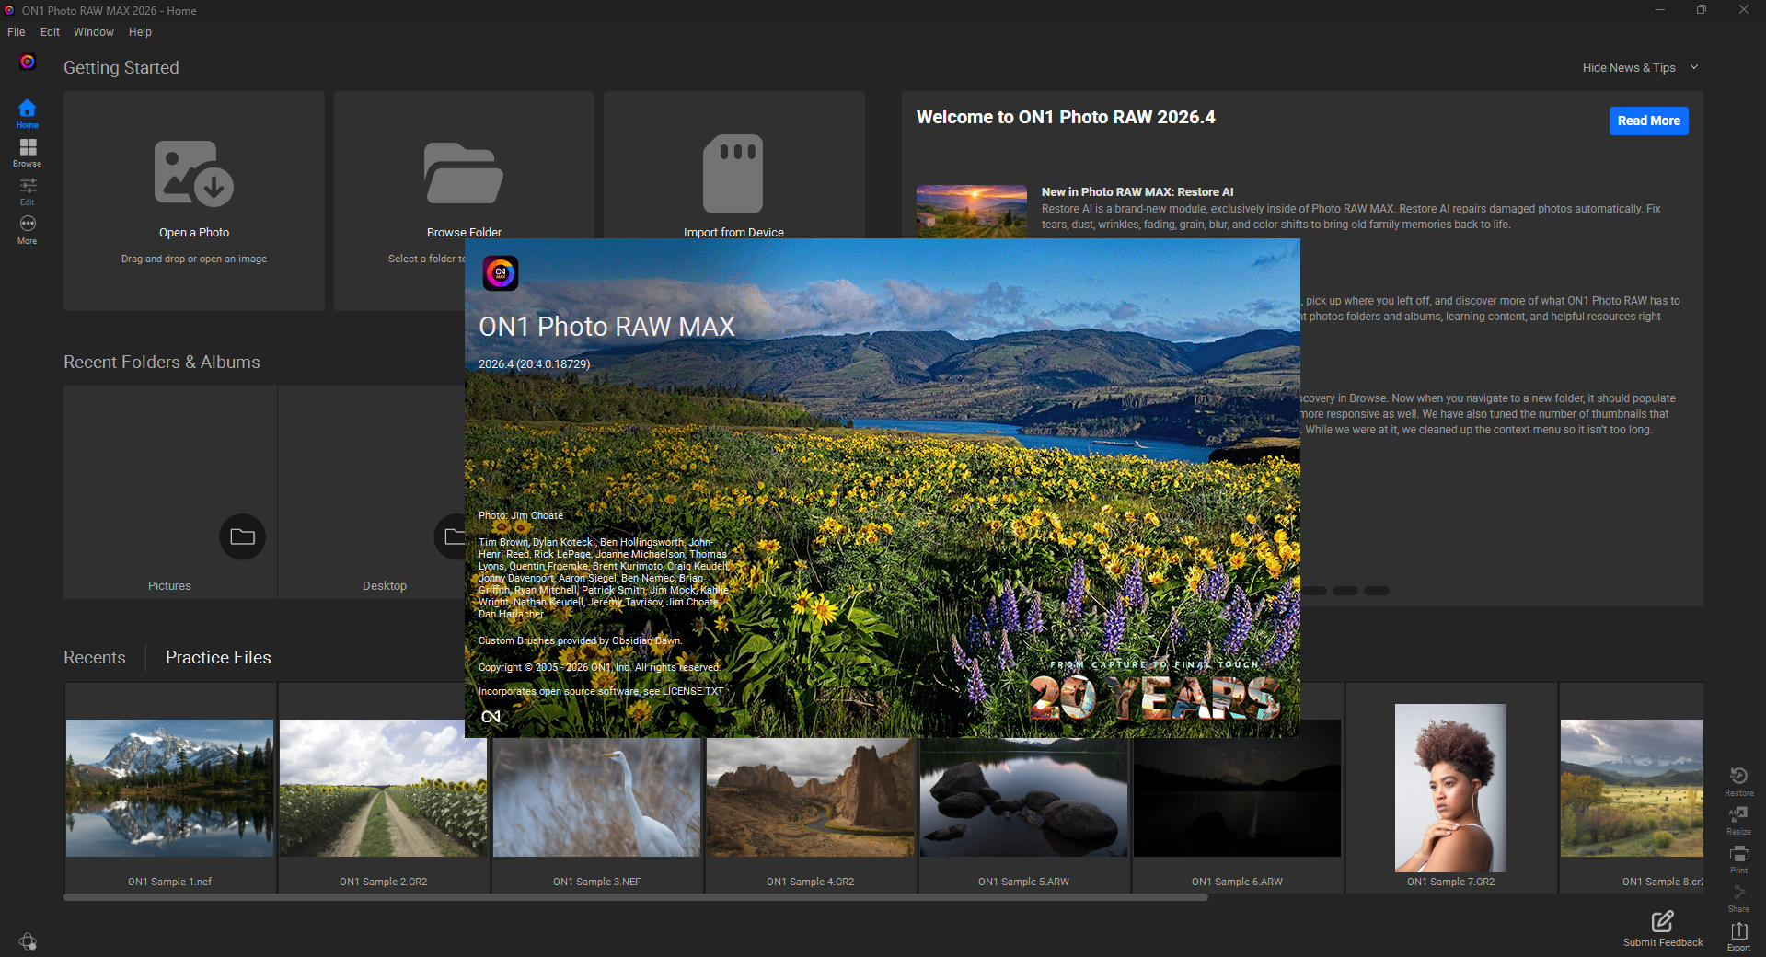Open the ON1 Sample 1.nef mountain thumbnail

pos(170,788)
